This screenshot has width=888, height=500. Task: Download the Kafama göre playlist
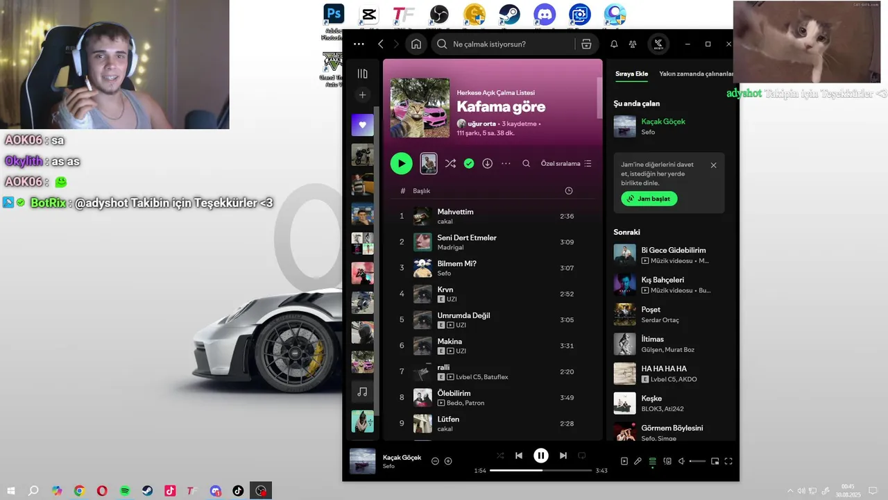click(x=488, y=163)
